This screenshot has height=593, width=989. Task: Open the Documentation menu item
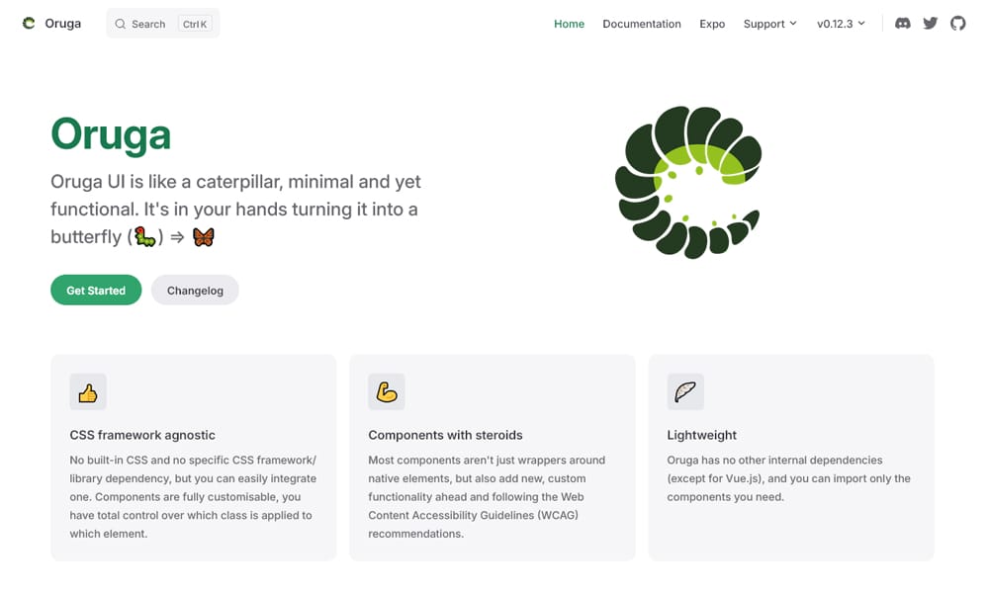click(x=641, y=23)
